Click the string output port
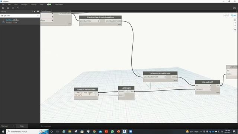The height and width of the screenshot is (134, 238). 174,77
